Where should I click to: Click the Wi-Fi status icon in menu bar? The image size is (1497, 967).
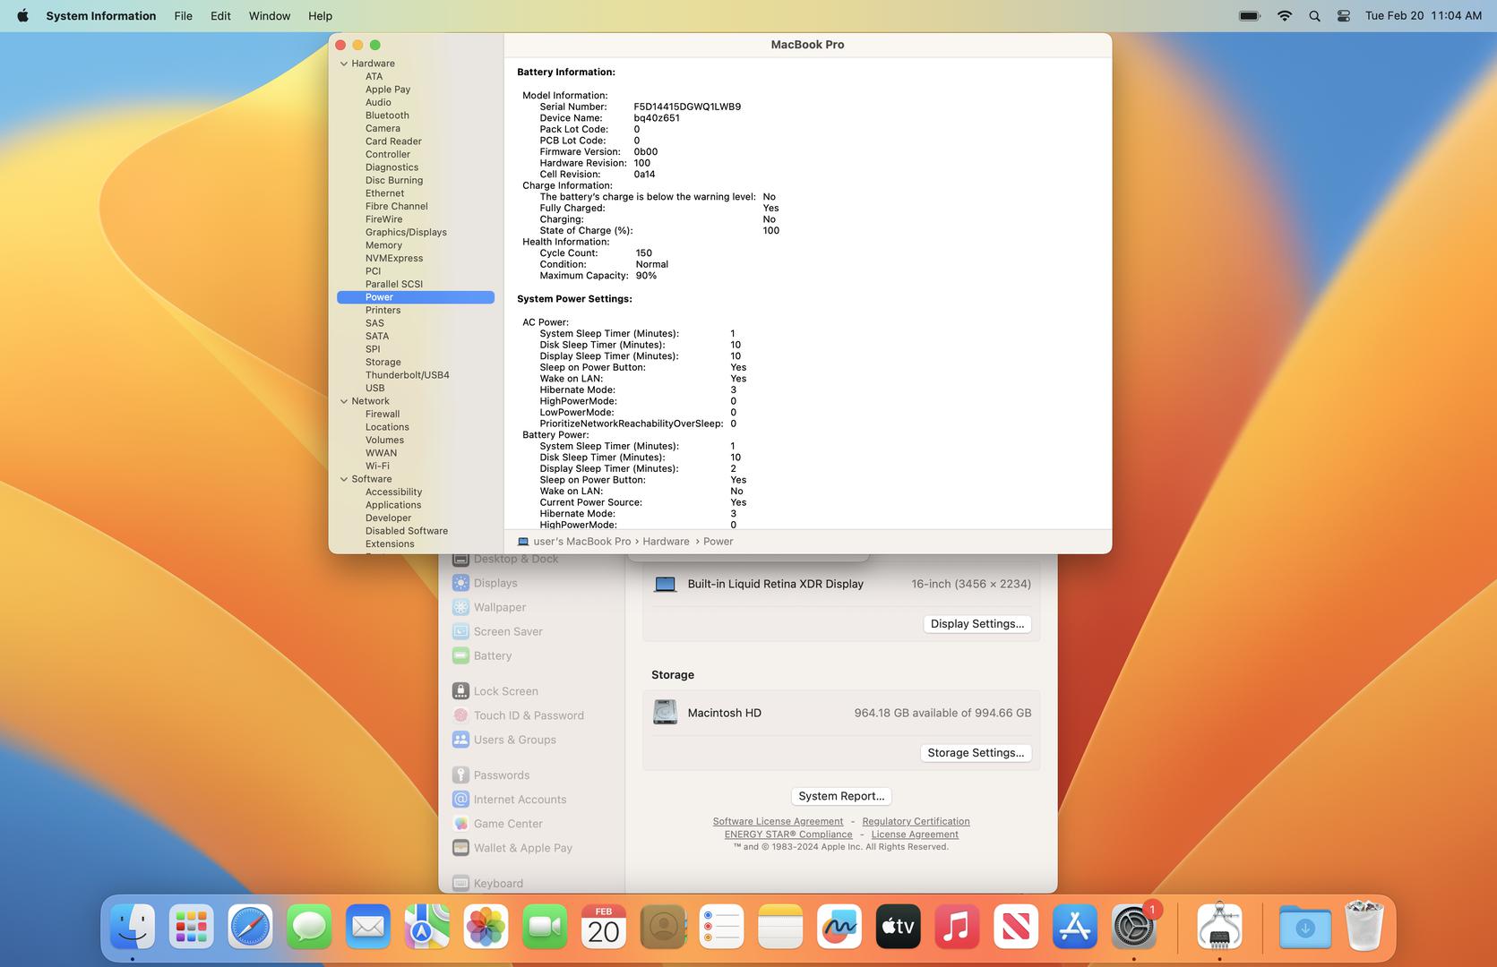(x=1284, y=16)
